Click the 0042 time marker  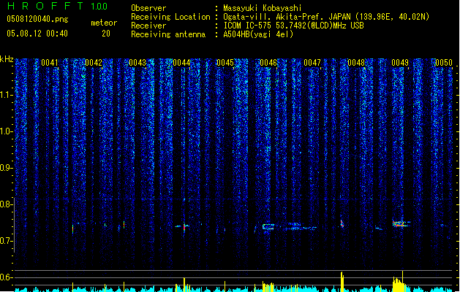click(x=94, y=63)
